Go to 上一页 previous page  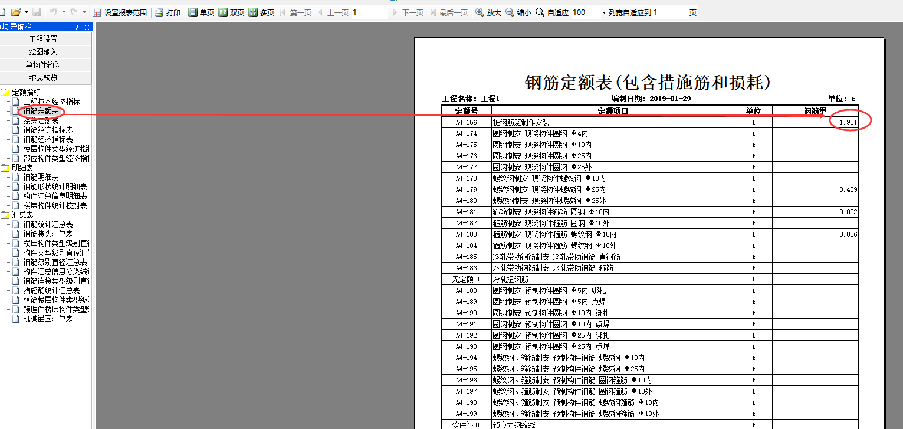333,12
